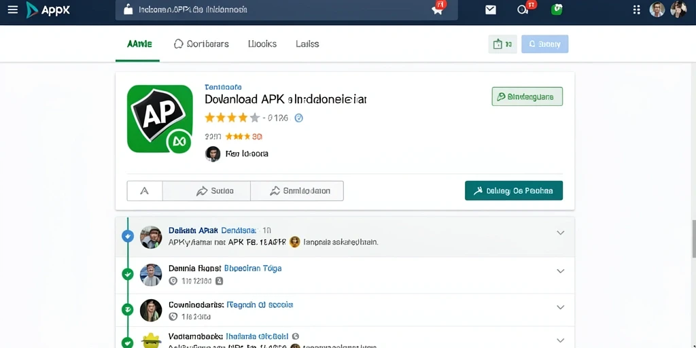Click clock icon in Dennia Rionst row
Screen dimensions: 696x348
[173, 281]
